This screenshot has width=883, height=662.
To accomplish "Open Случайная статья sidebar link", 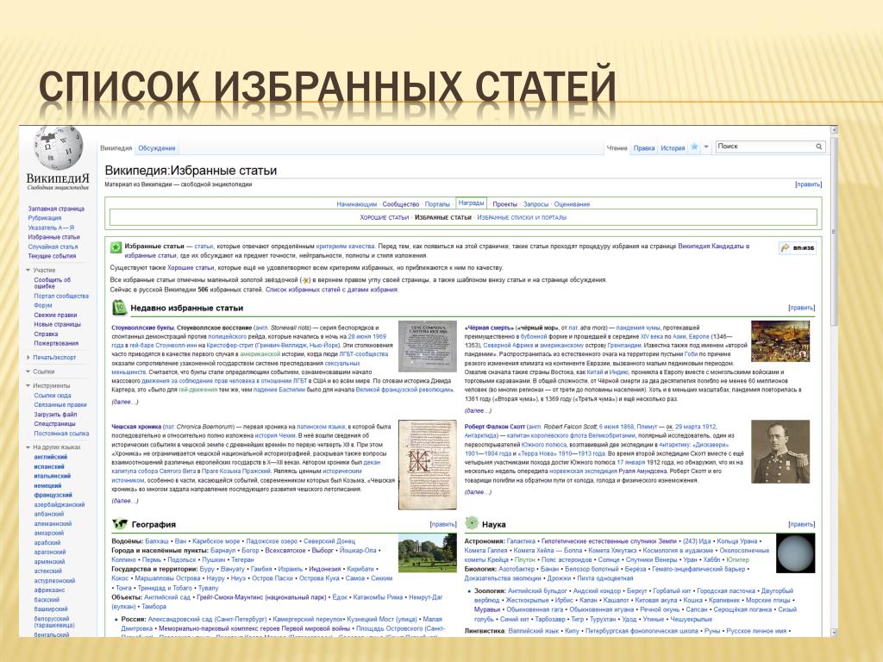I will pos(53,247).
